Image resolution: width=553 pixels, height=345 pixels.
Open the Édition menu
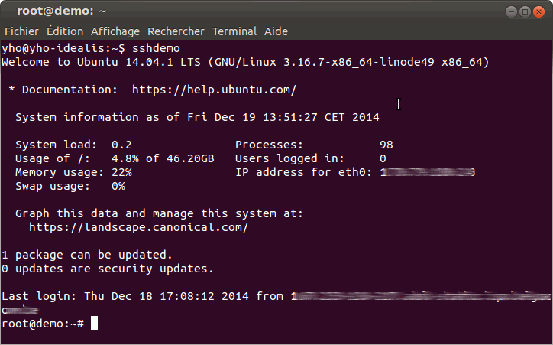tap(65, 31)
